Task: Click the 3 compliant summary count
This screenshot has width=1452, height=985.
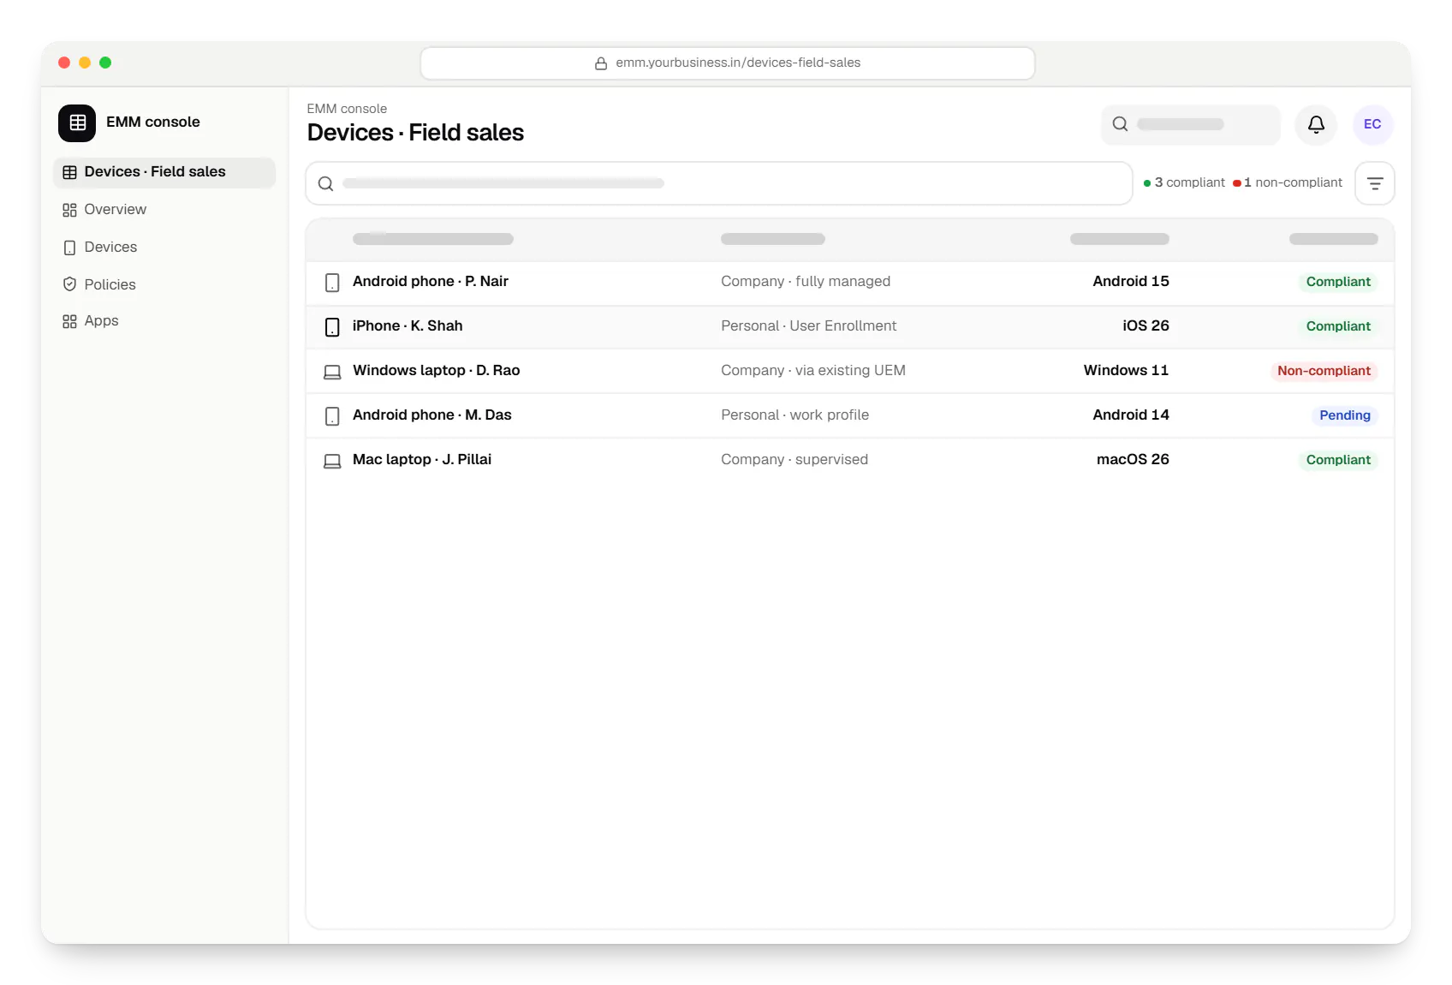Action: (x=1184, y=182)
